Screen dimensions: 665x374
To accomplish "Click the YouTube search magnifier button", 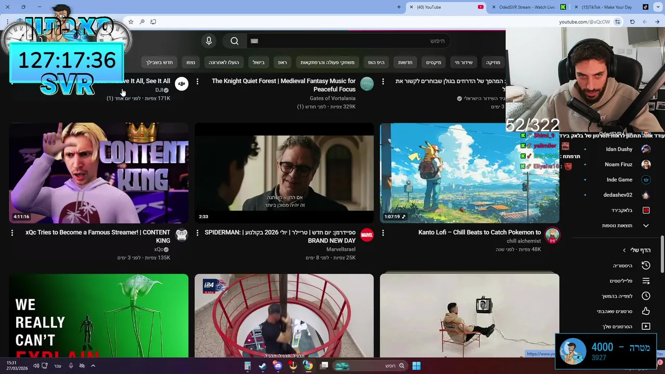I will click(x=234, y=41).
